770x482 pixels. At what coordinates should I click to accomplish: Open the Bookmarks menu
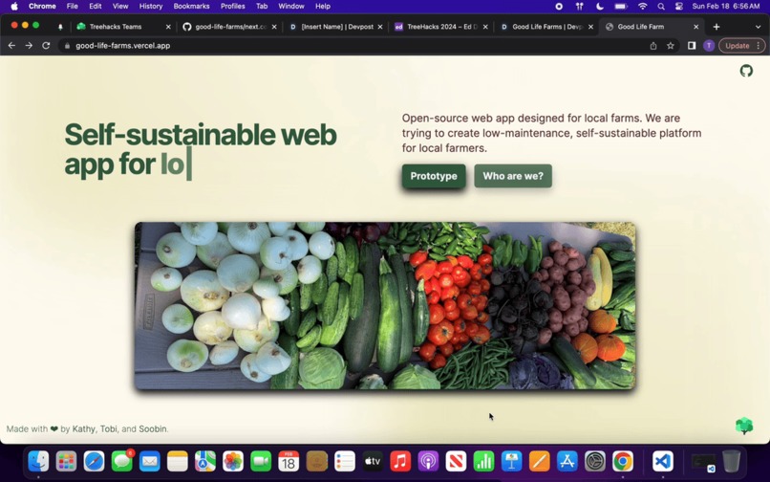191,7
